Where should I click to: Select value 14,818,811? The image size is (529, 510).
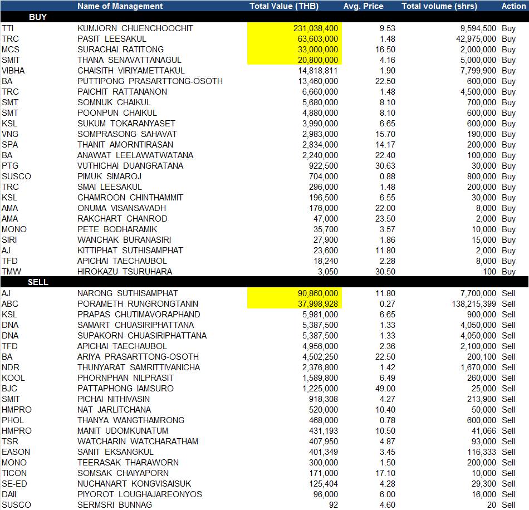318,71
